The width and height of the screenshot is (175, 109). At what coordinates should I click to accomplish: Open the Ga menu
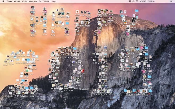[x=40, y=1]
